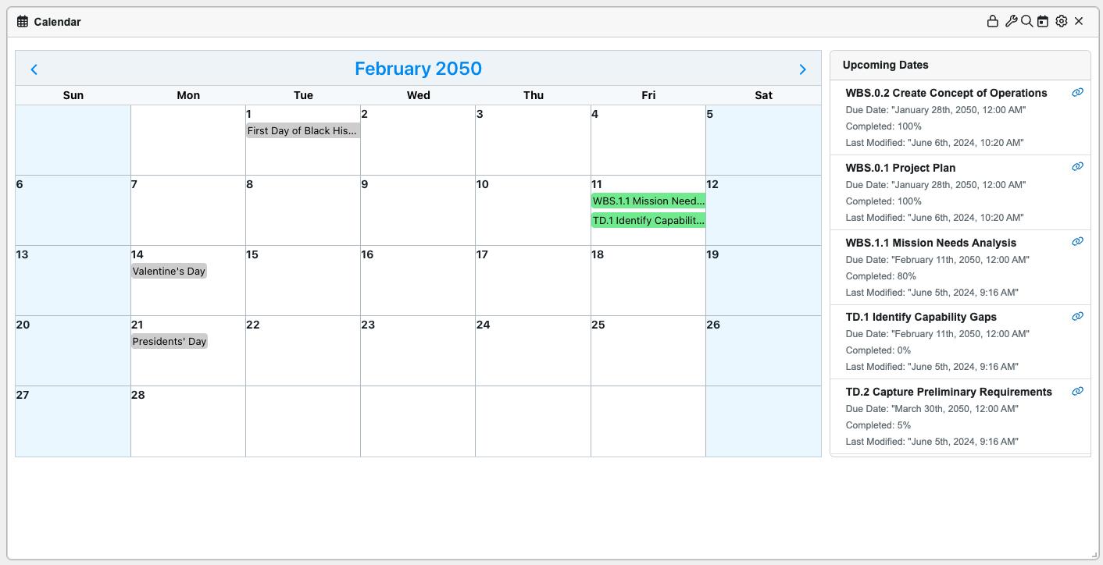Open WBS.1.1 Mission Needs event on calendar
1103x565 pixels.
(x=648, y=201)
